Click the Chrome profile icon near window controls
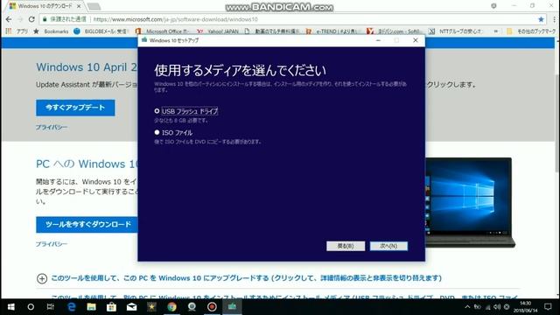560x315 pixels. point(493,6)
